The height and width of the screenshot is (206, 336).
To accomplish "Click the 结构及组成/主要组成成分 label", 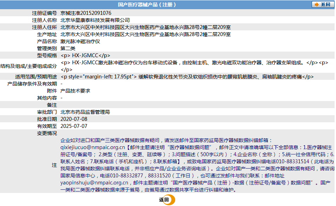I will (29, 66).
